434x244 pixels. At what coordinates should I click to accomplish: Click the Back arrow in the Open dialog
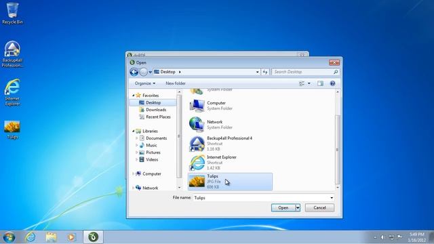(134, 72)
